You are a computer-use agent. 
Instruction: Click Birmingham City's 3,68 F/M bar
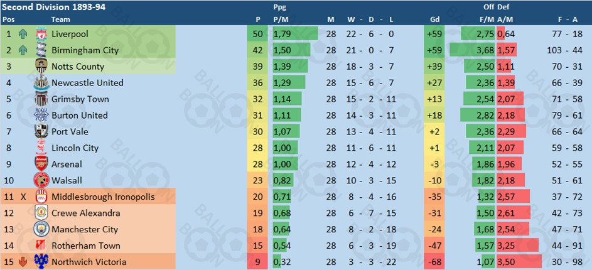(x=472, y=50)
